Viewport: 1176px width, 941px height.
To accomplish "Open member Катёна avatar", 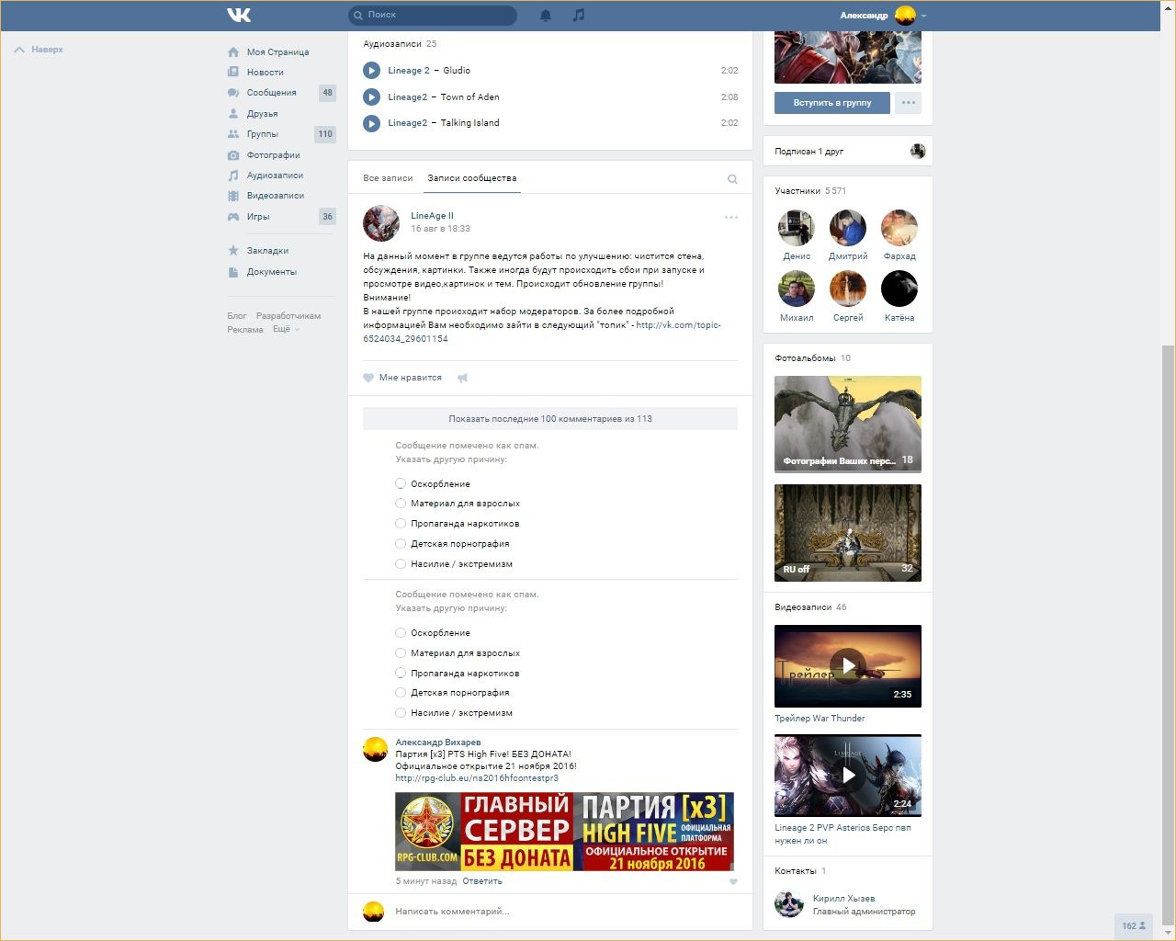I will click(x=899, y=289).
